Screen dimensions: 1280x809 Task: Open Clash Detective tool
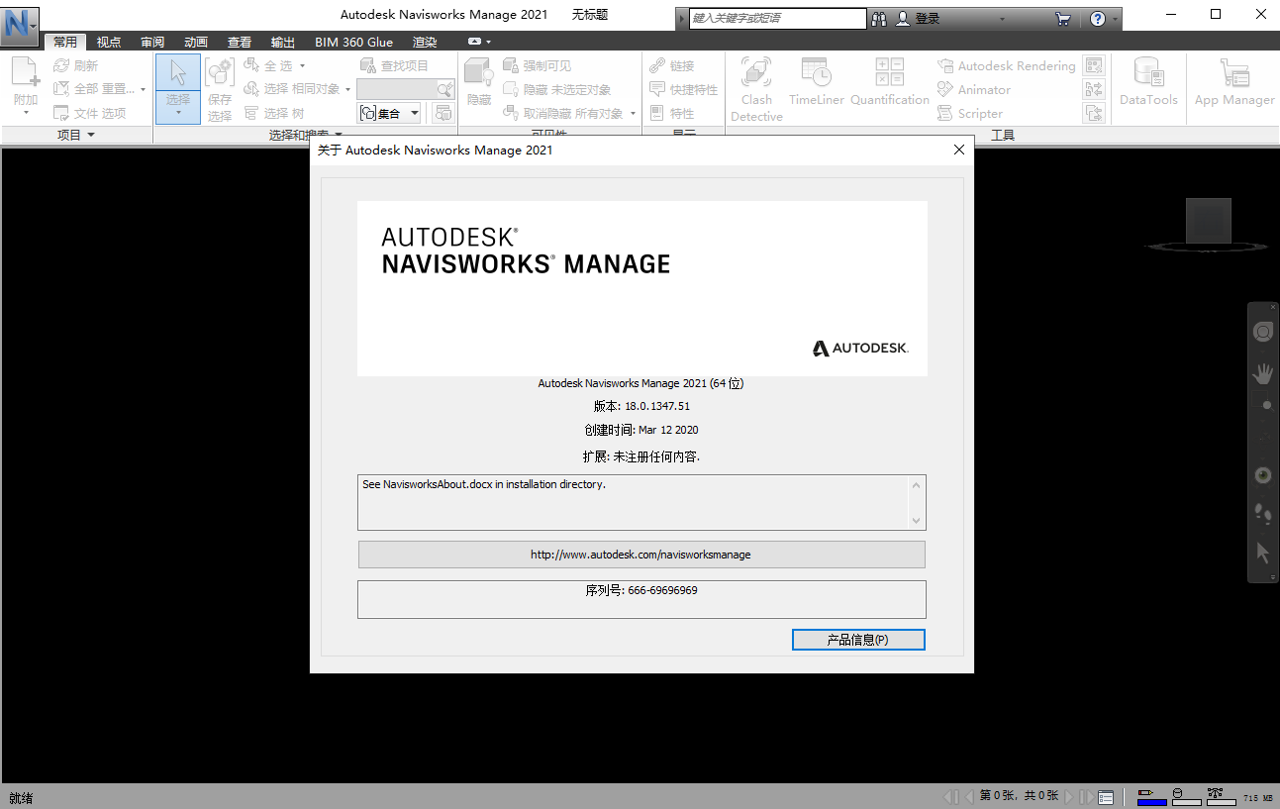[x=756, y=89]
